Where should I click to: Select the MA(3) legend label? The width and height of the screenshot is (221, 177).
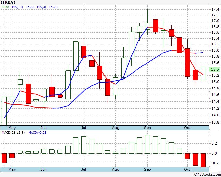42,7
